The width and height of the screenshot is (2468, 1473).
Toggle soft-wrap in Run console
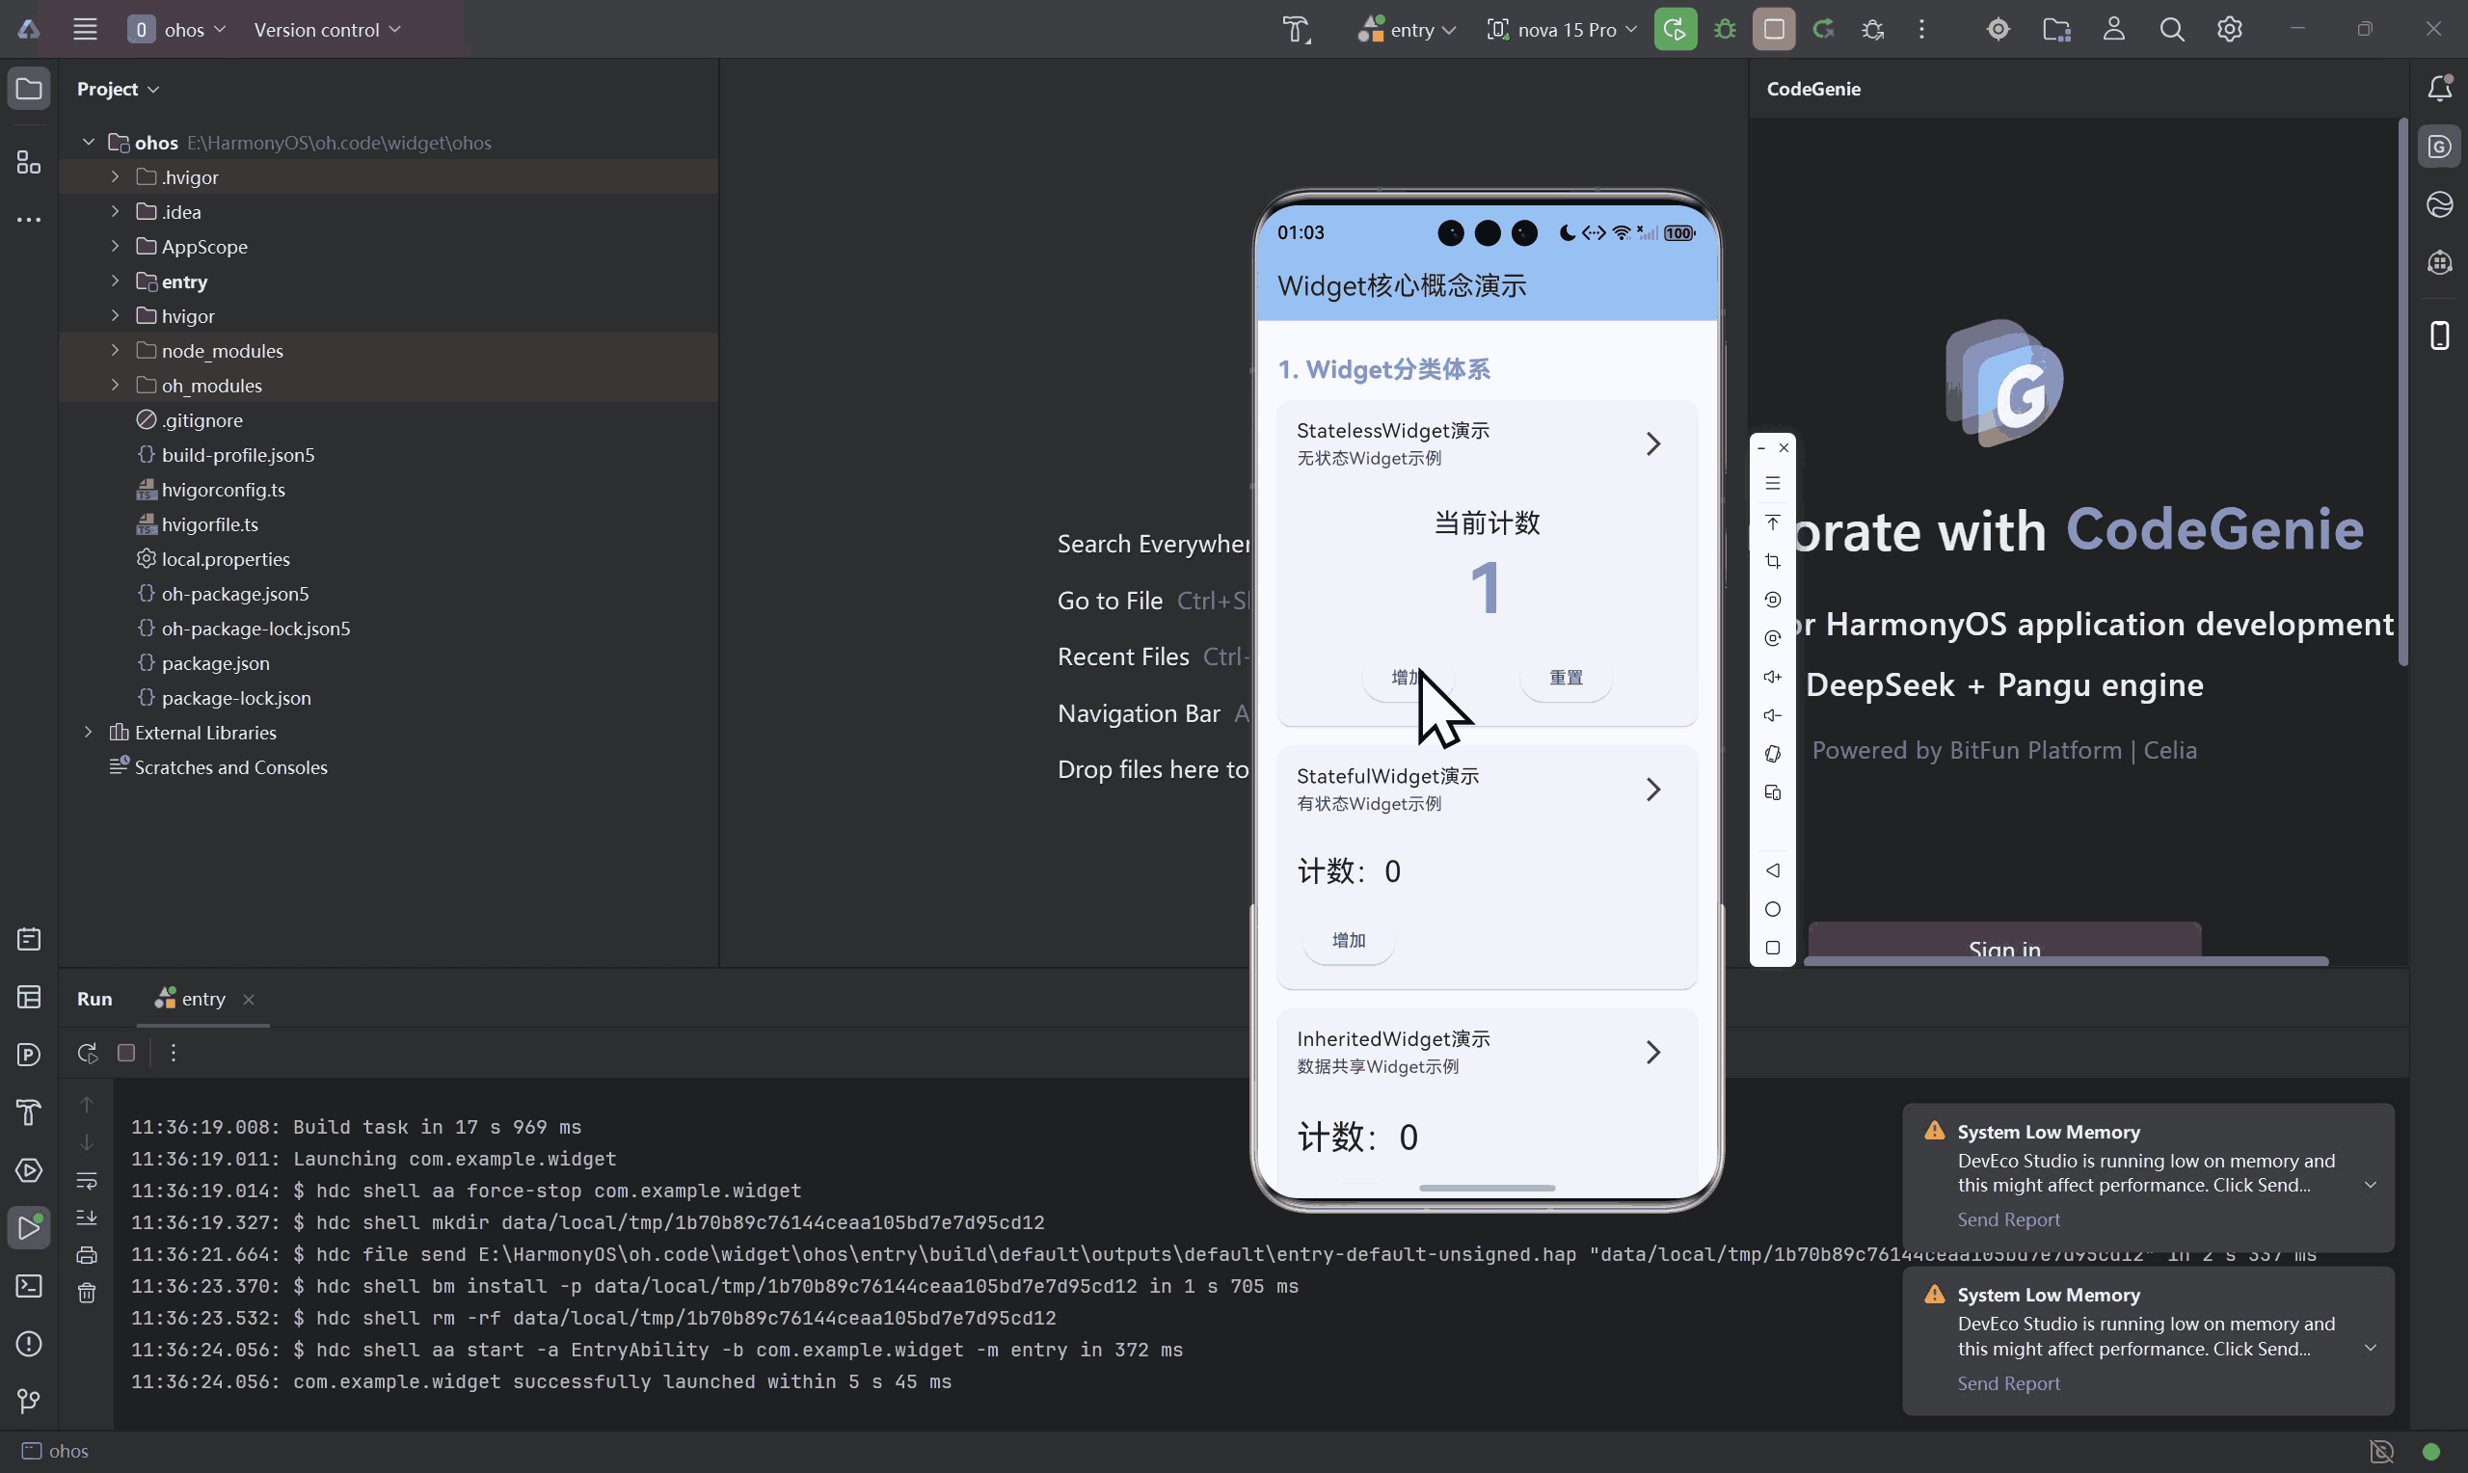pyautogui.click(x=88, y=1180)
